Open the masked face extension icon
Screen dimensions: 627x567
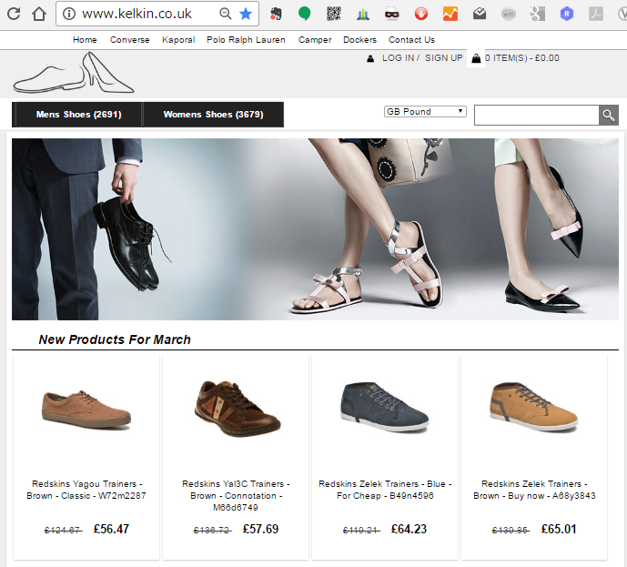392,15
